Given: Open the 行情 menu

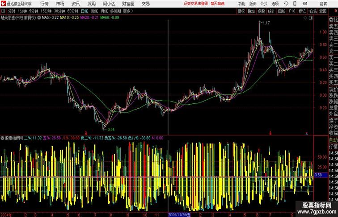Looking at the screenshot, I should pyautogui.click(x=44, y=4).
